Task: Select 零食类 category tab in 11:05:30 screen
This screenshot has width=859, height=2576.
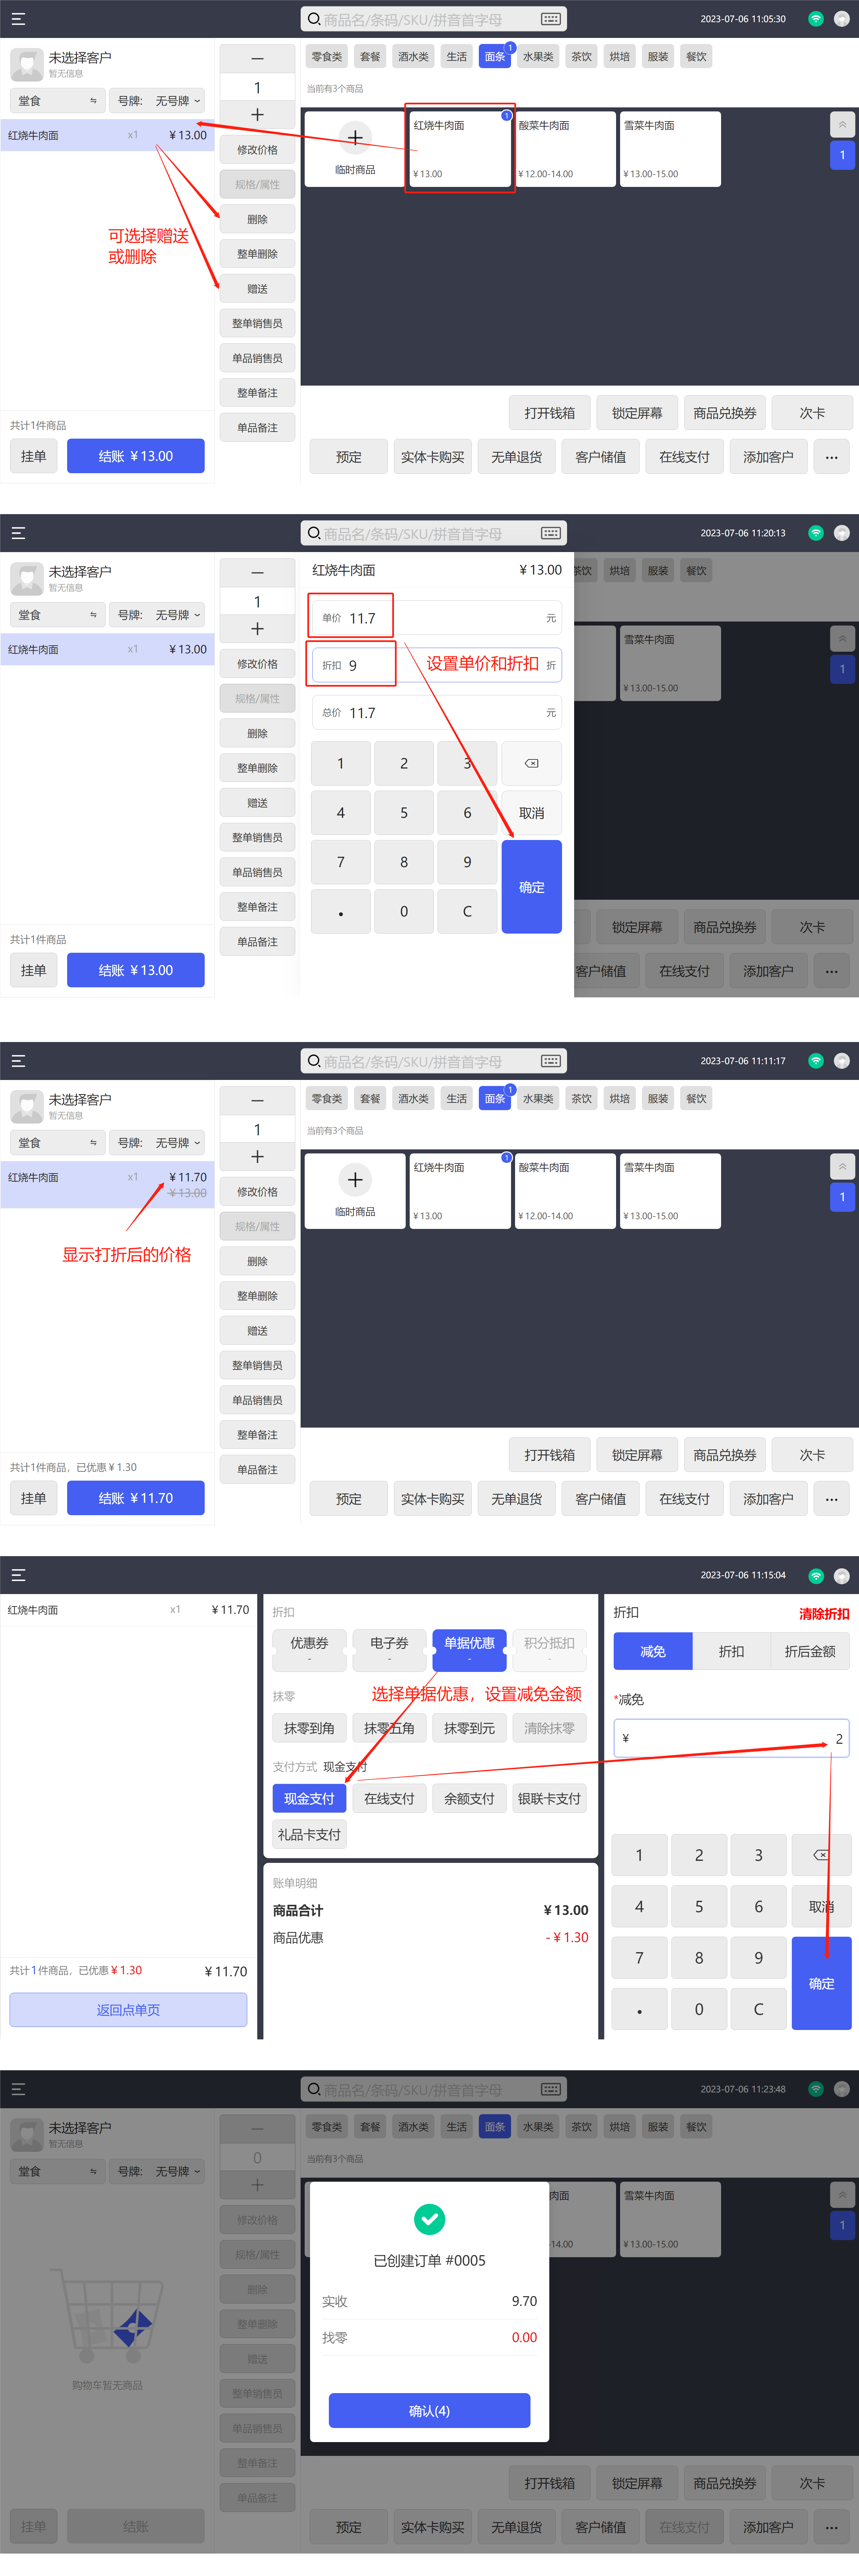Action: click(x=327, y=57)
